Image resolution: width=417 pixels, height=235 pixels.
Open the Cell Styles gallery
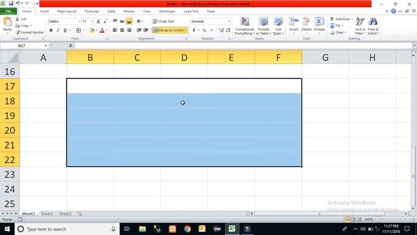point(278,26)
